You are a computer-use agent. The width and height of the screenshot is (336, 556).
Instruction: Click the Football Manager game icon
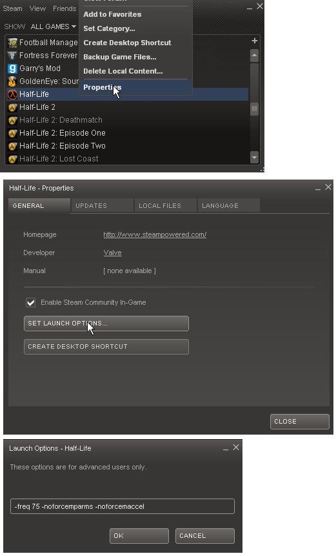click(12, 43)
